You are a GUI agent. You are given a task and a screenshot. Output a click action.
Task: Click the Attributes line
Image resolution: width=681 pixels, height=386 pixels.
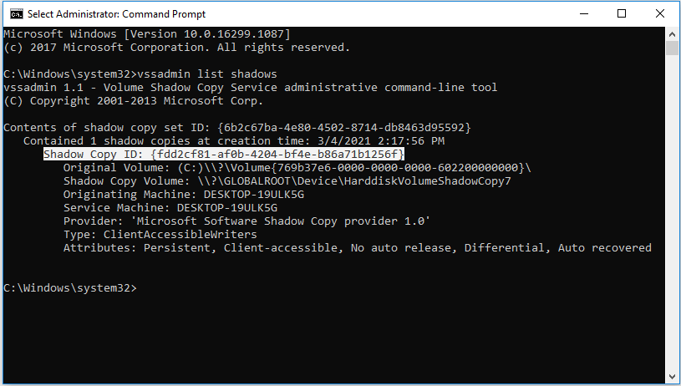[358, 248]
